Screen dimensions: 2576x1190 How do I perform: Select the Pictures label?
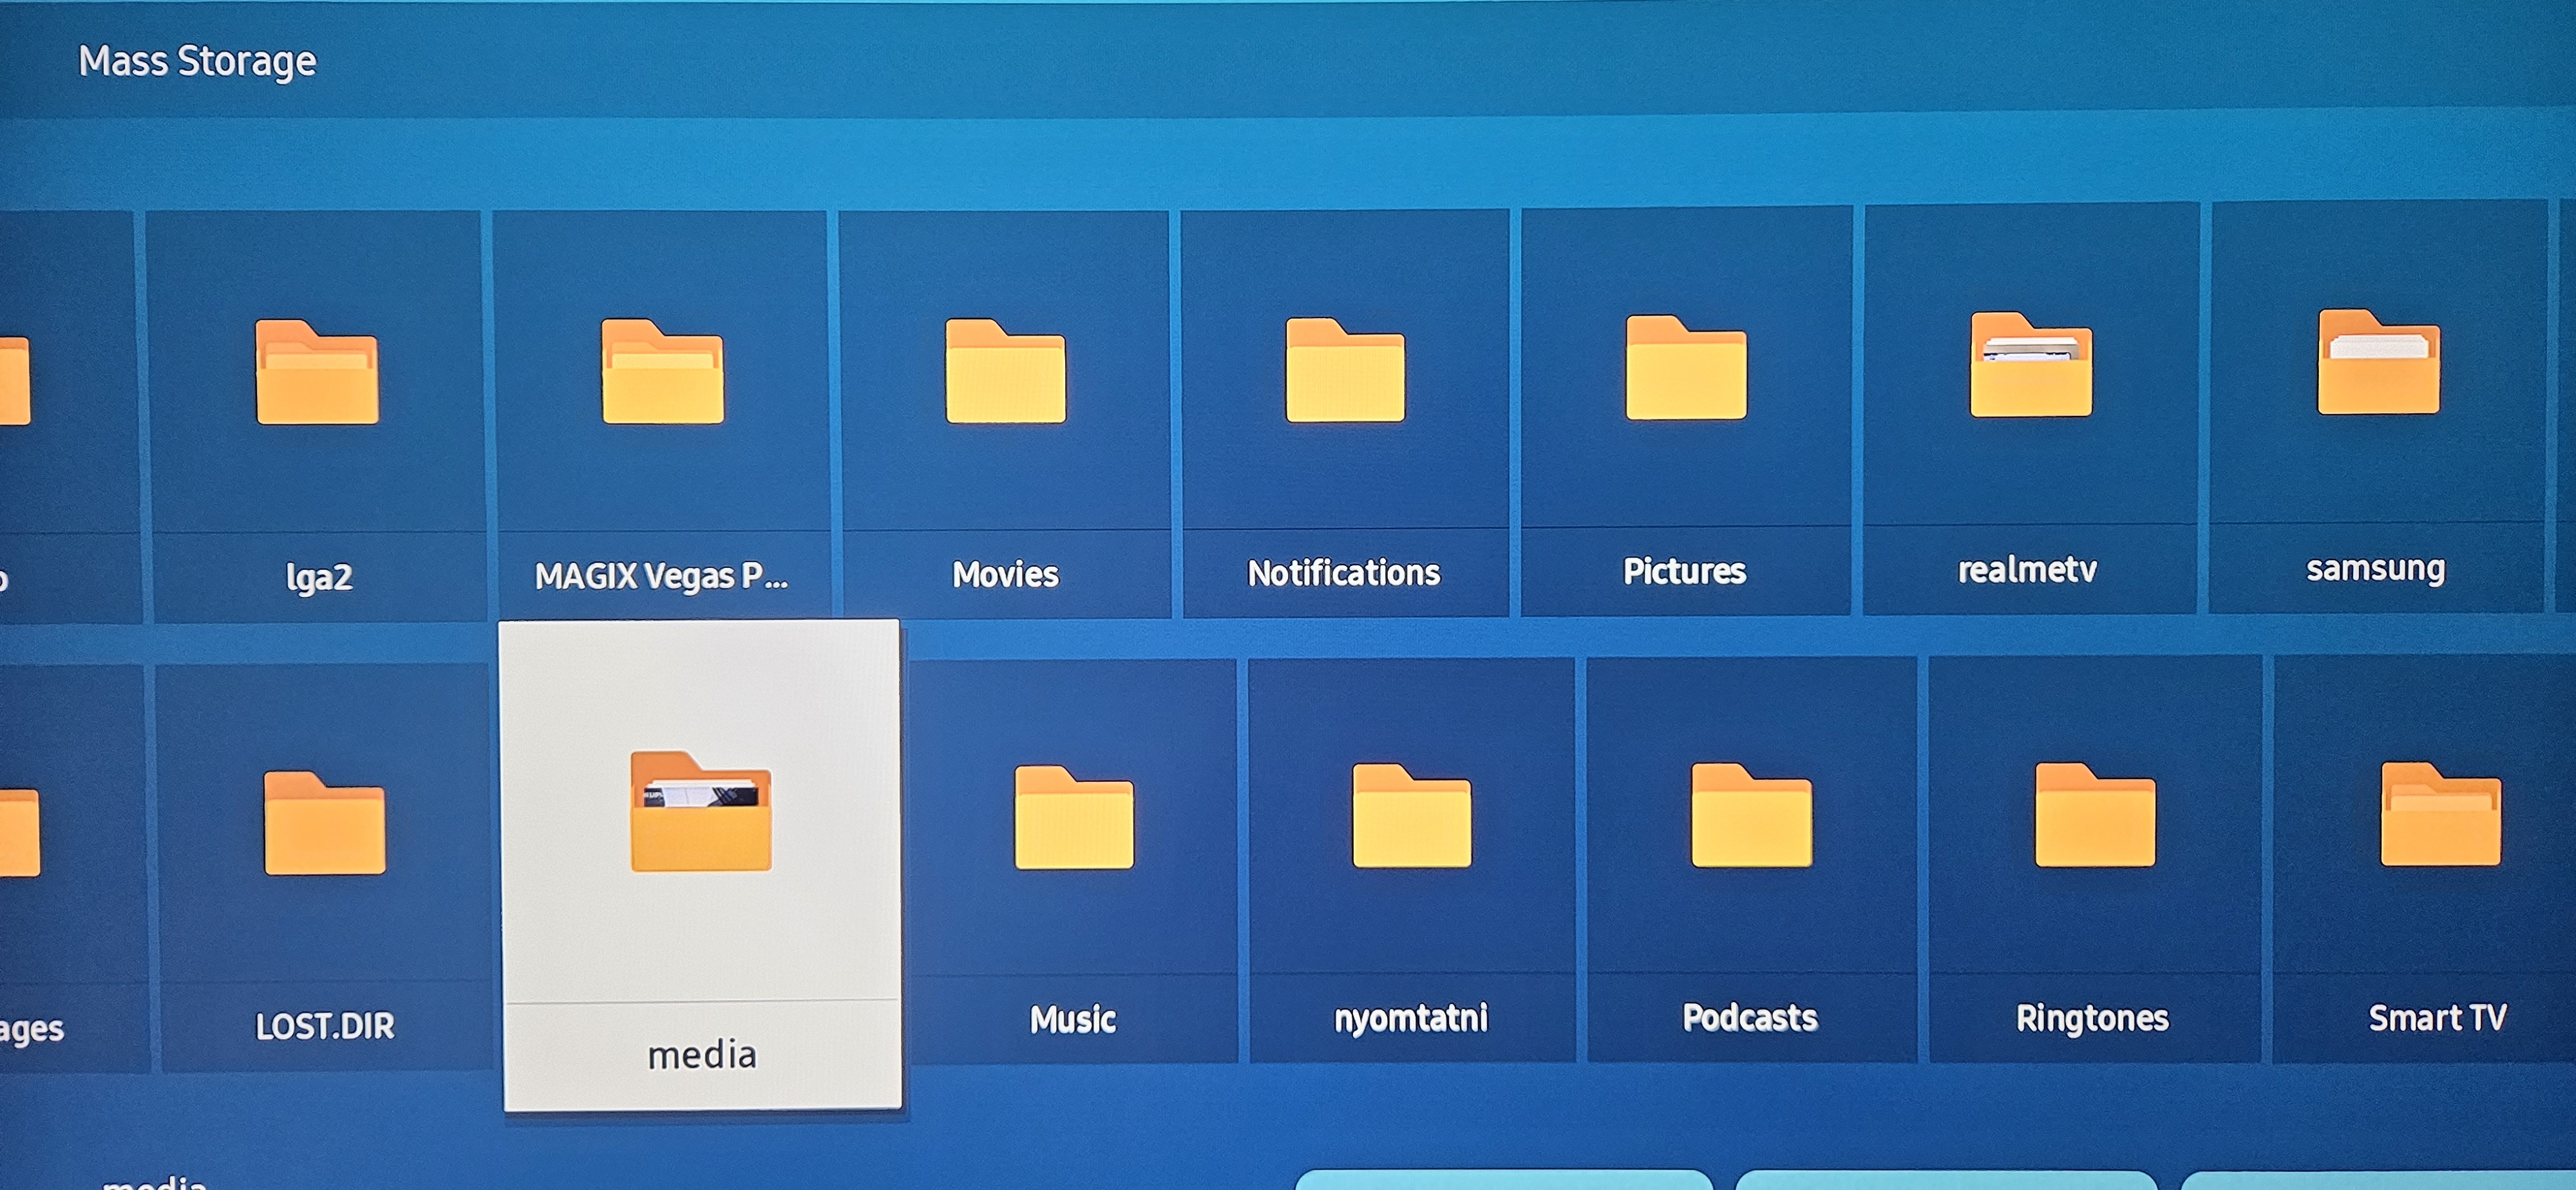coord(1684,571)
